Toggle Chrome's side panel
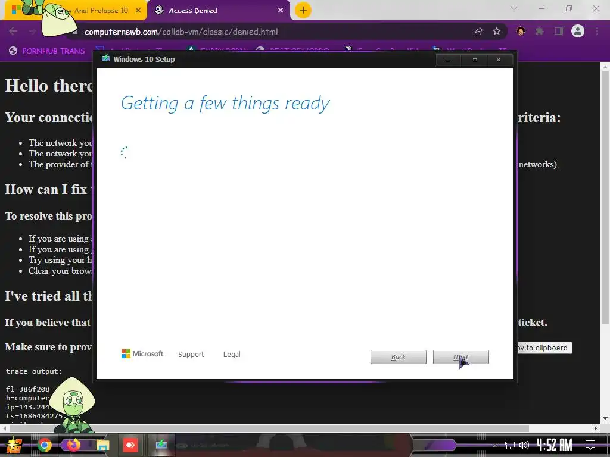610x457 pixels. [x=559, y=31]
